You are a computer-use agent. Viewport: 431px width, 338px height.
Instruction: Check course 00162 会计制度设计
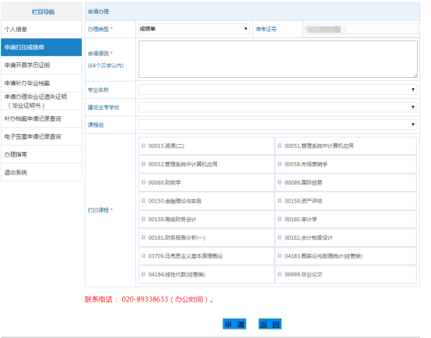tap(279, 238)
